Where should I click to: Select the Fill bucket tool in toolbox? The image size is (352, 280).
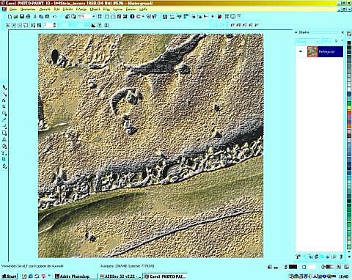pos(4,147)
